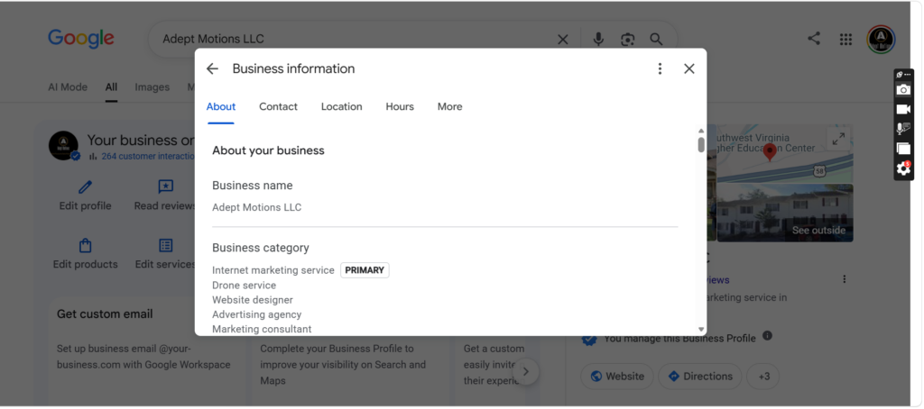Click the Google logo

81,39
